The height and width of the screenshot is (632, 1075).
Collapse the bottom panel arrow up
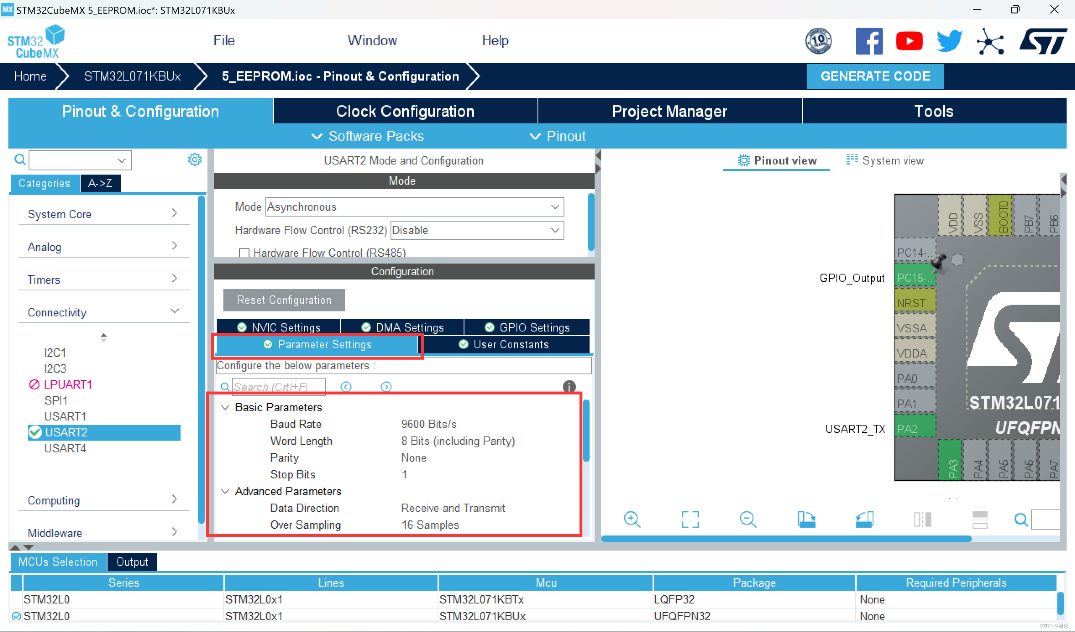tap(15, 547)
